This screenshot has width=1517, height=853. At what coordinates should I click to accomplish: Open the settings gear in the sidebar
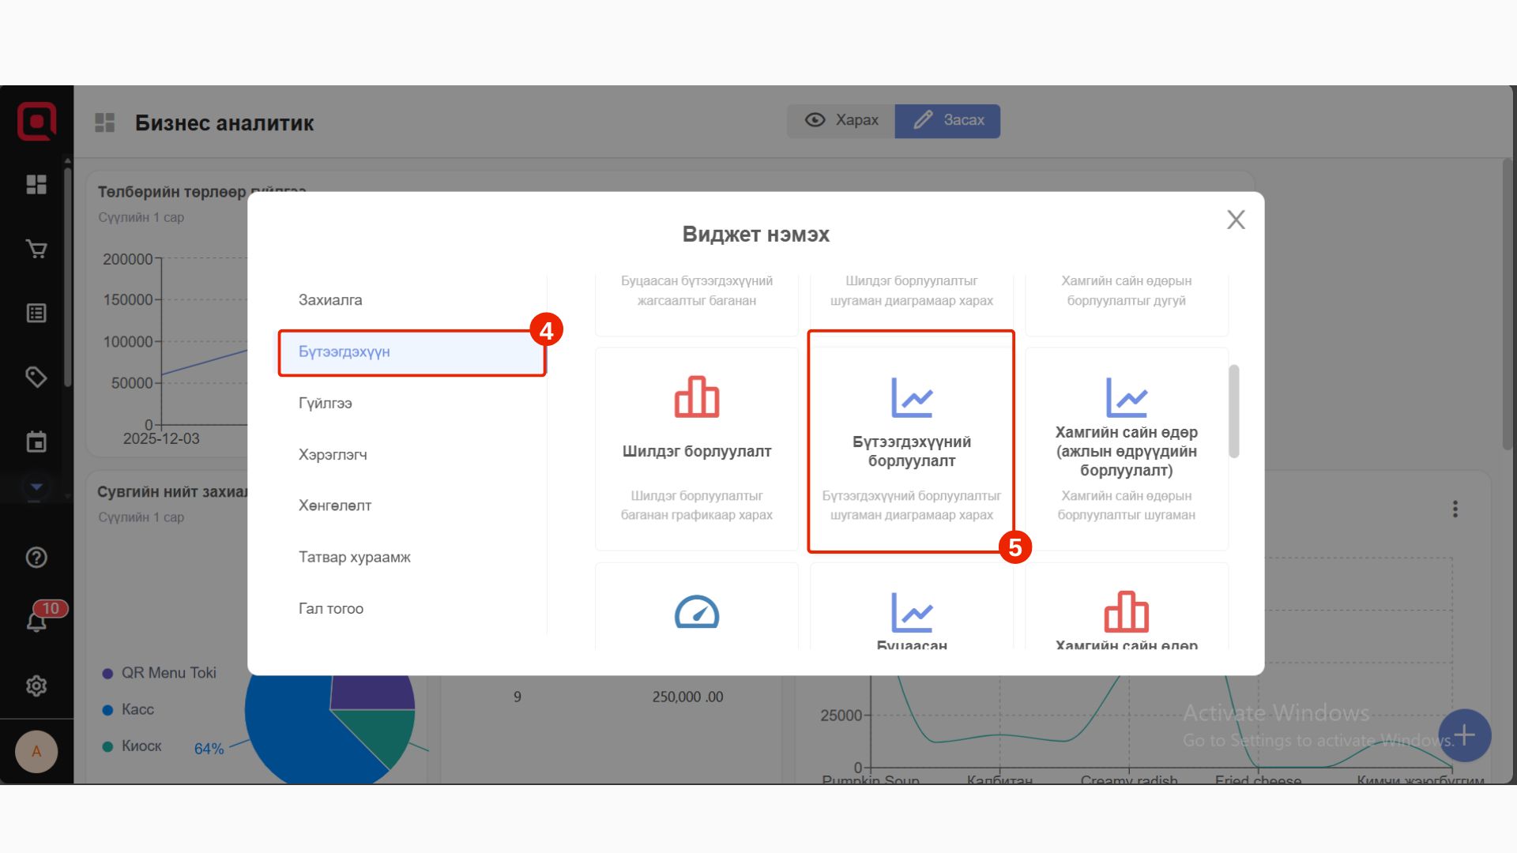[x=36, y=686]
